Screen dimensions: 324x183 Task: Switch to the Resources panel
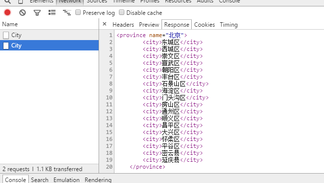point(178,1)
